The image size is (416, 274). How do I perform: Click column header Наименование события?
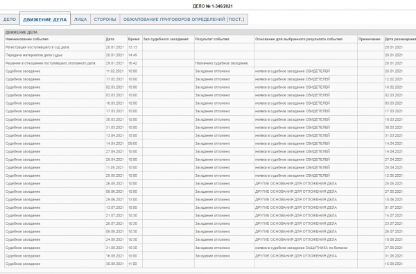pyautogui.click(x=27, y=40)
